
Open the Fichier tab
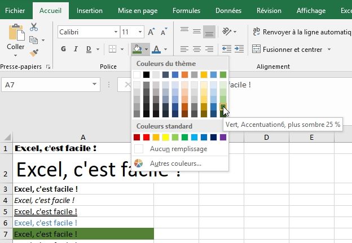pos(15,11)
